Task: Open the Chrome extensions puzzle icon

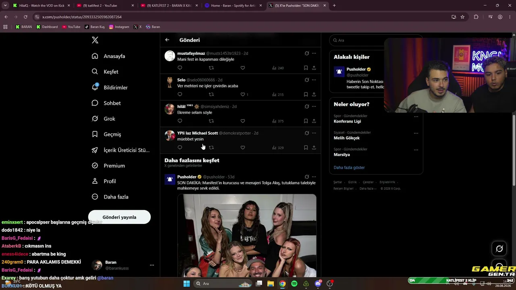Action: pos(476,17)
